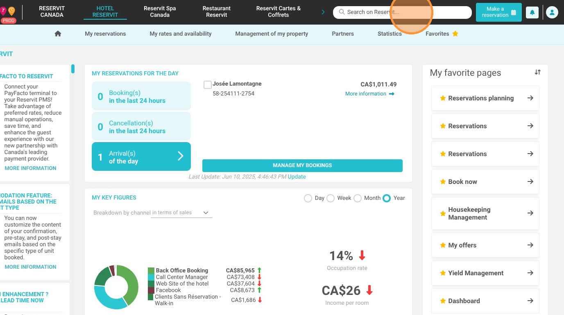The image size is (564, 315).
Task: Select the Year radio button
Action: click(387, 198)
